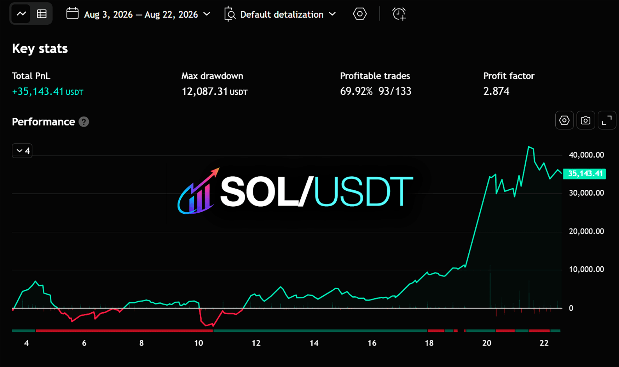The width and height of the screenshot is (619, 367).
Task: Click the Key stats heading
Action: click(40, 49)
